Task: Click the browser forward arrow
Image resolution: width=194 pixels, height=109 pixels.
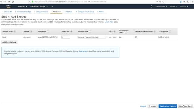Action: [5, 2]
